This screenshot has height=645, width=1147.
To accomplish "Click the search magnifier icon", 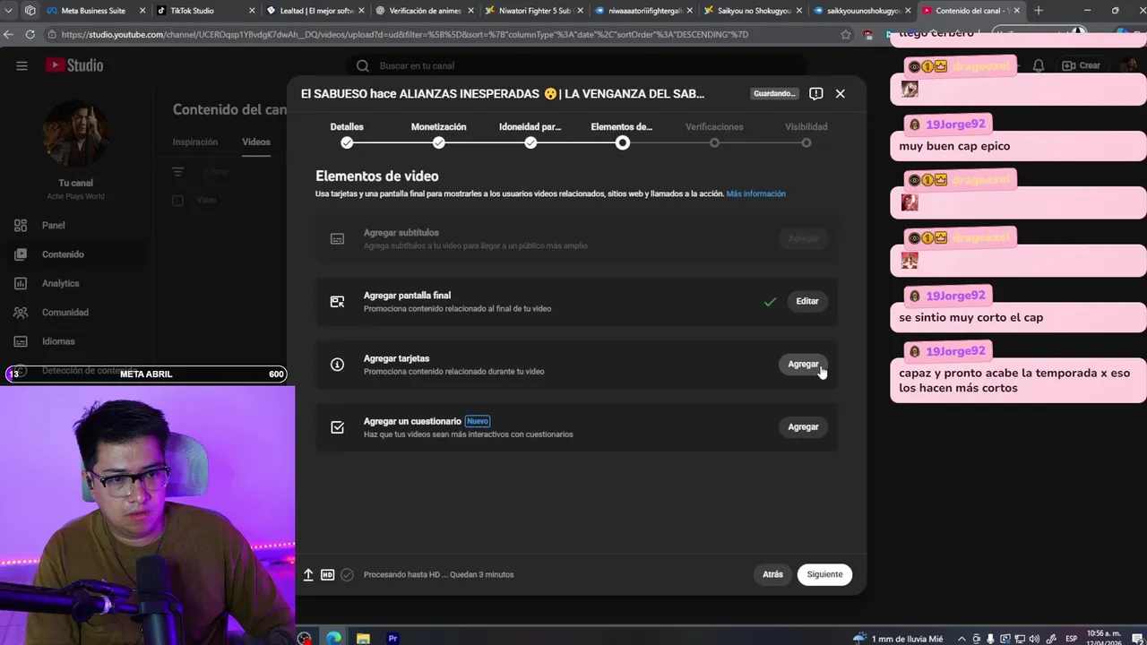I will 362,65.
